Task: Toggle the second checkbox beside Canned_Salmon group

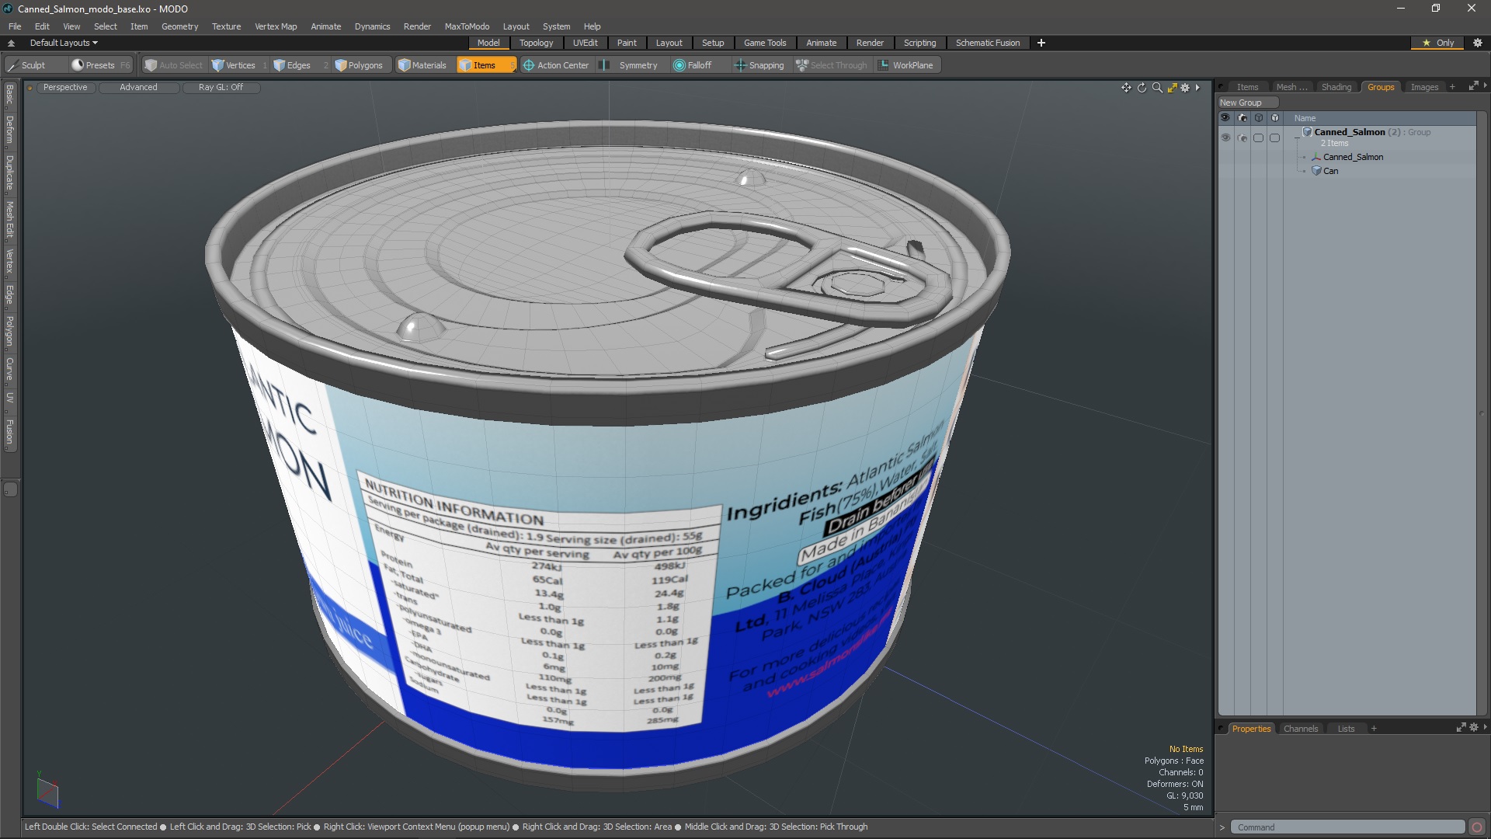Action: (1274, 138)
